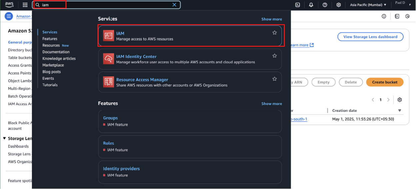The height and width of the screenshot is (189, 416).
Task: Select the Blog posts search category
Action: (x=52, y=72)
